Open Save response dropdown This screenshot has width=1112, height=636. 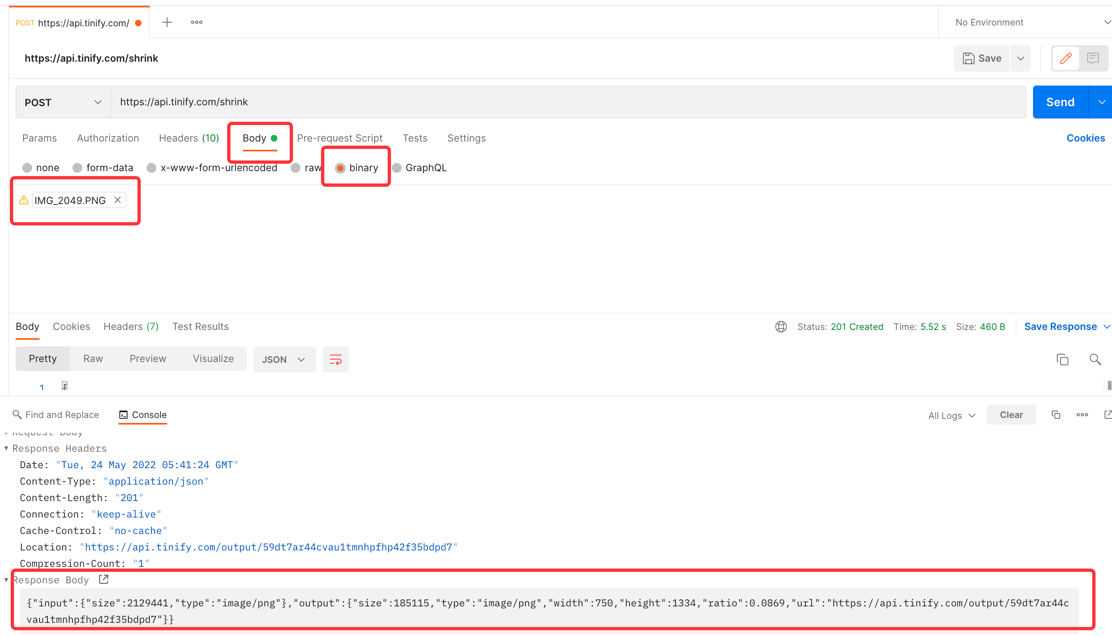click(x=1107, y=327)
